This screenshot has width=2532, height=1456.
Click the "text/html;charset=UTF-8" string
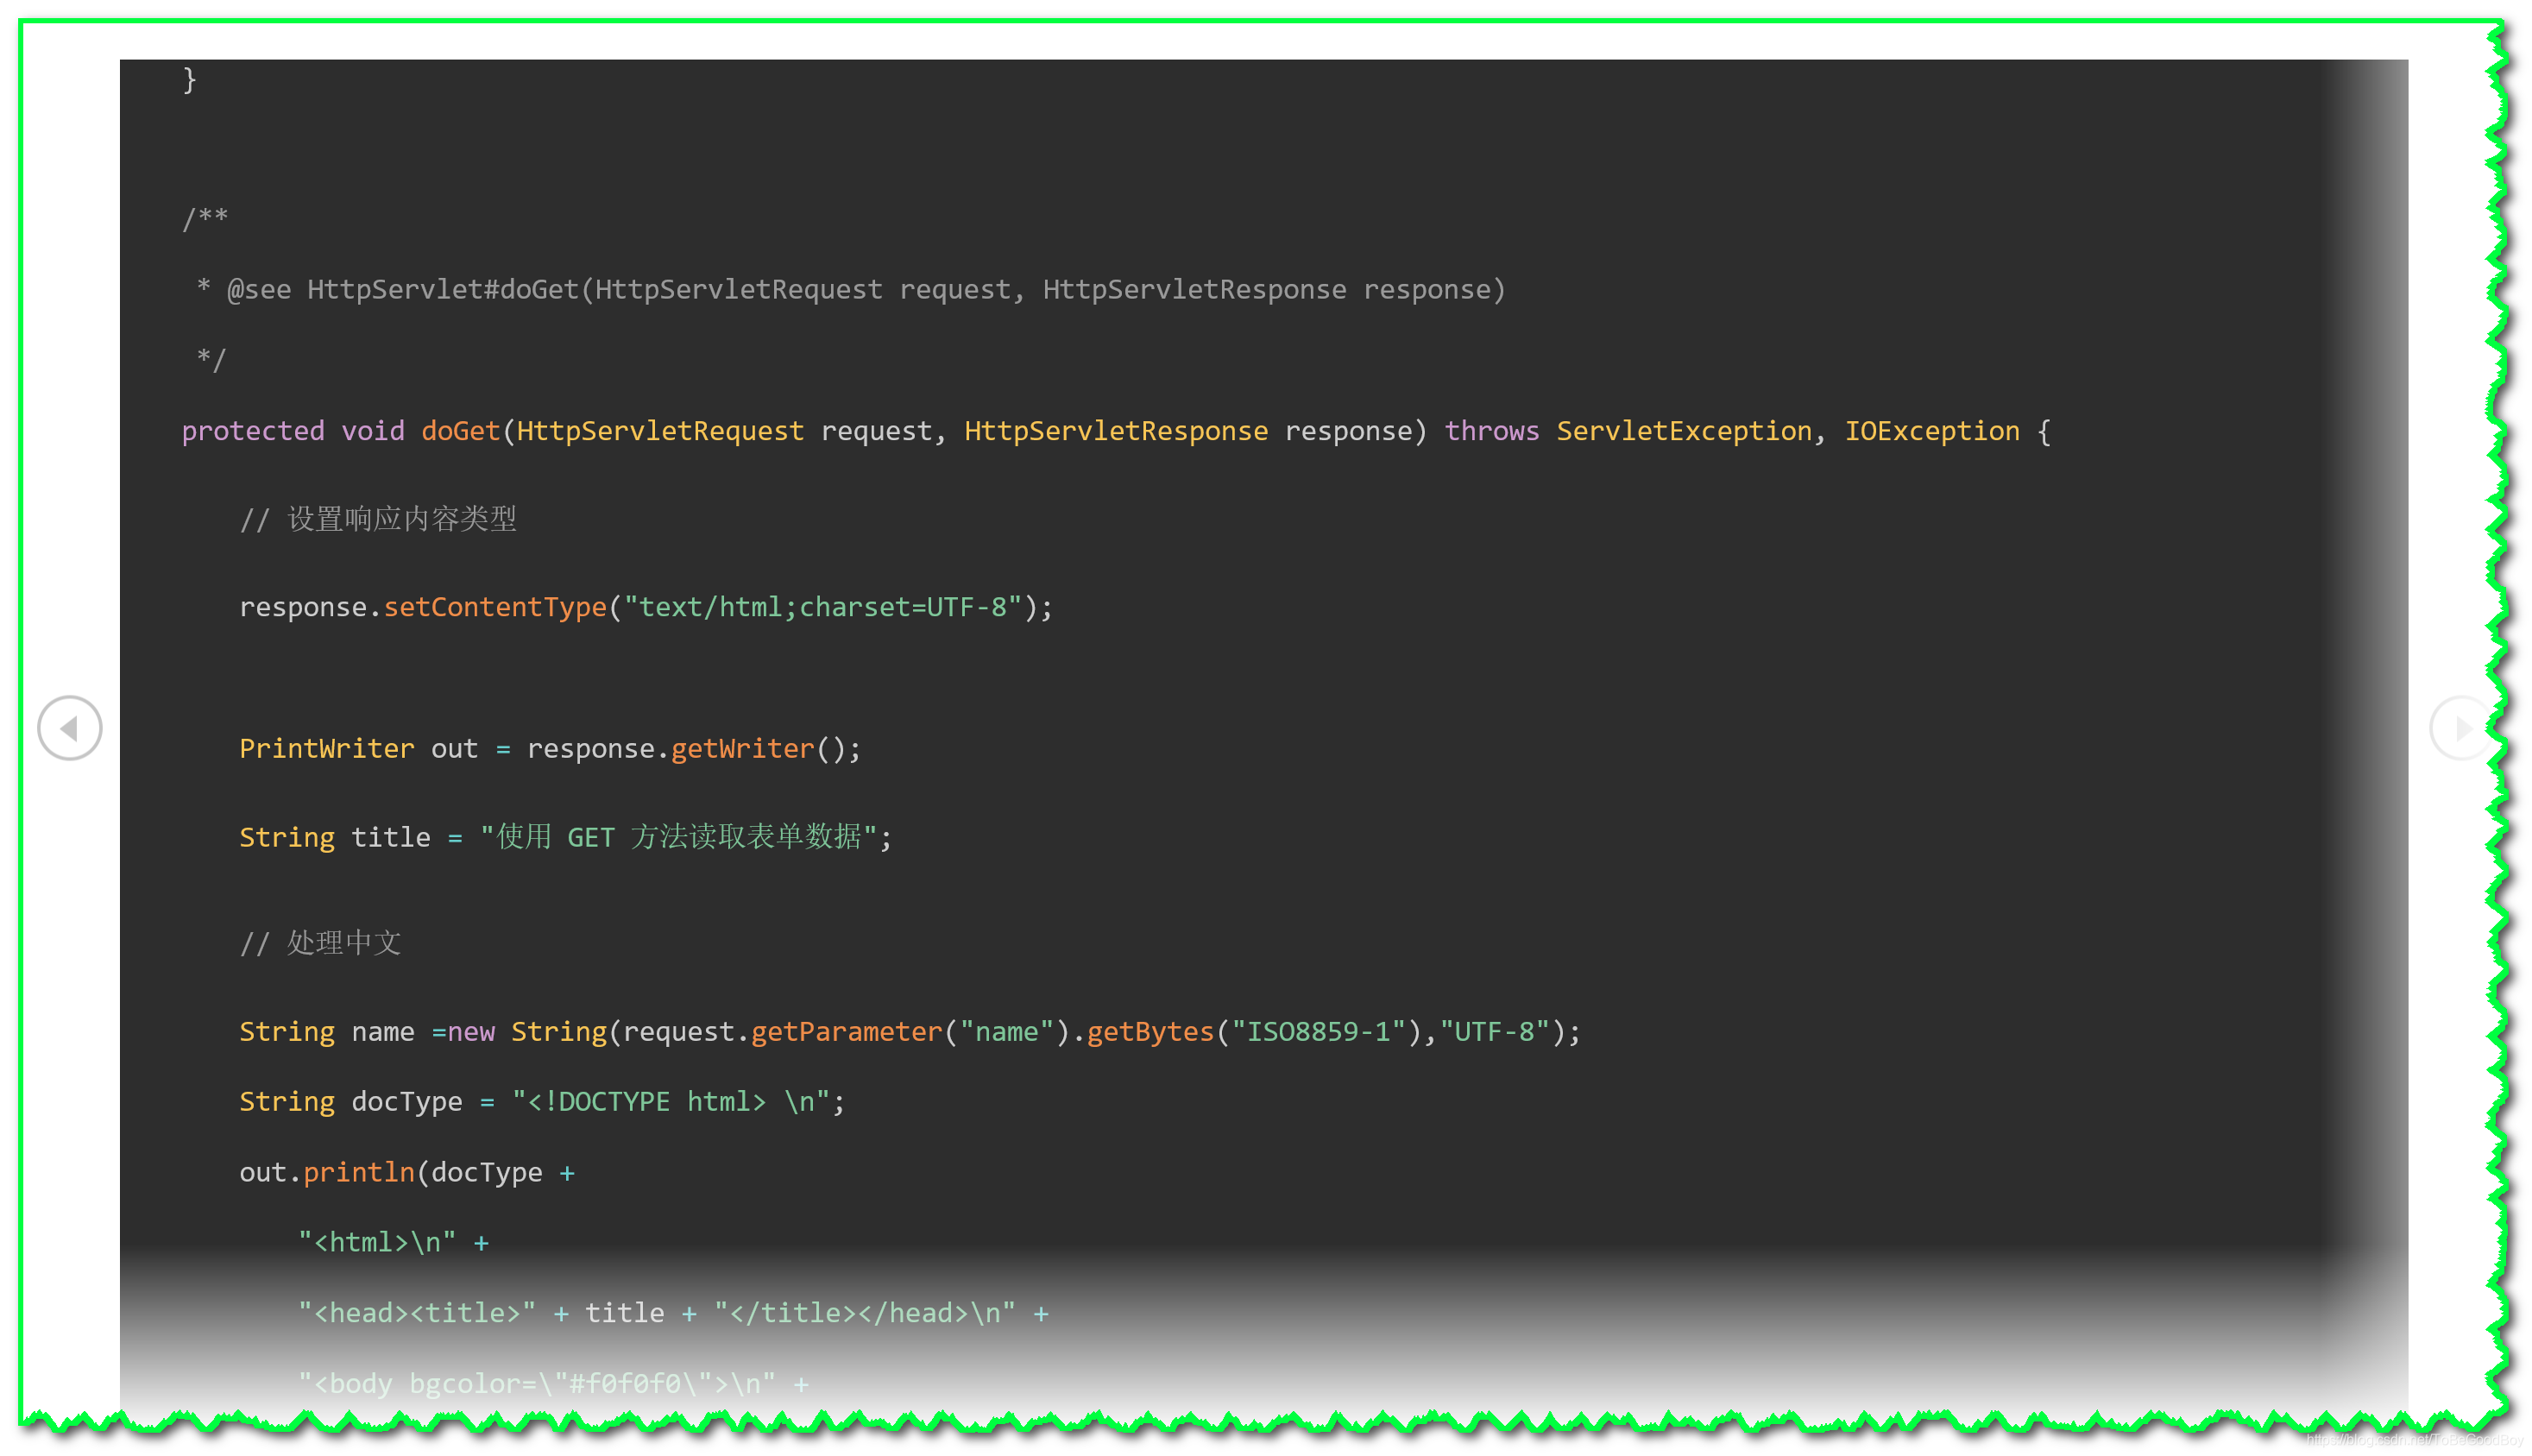click(x=822, y=607)
